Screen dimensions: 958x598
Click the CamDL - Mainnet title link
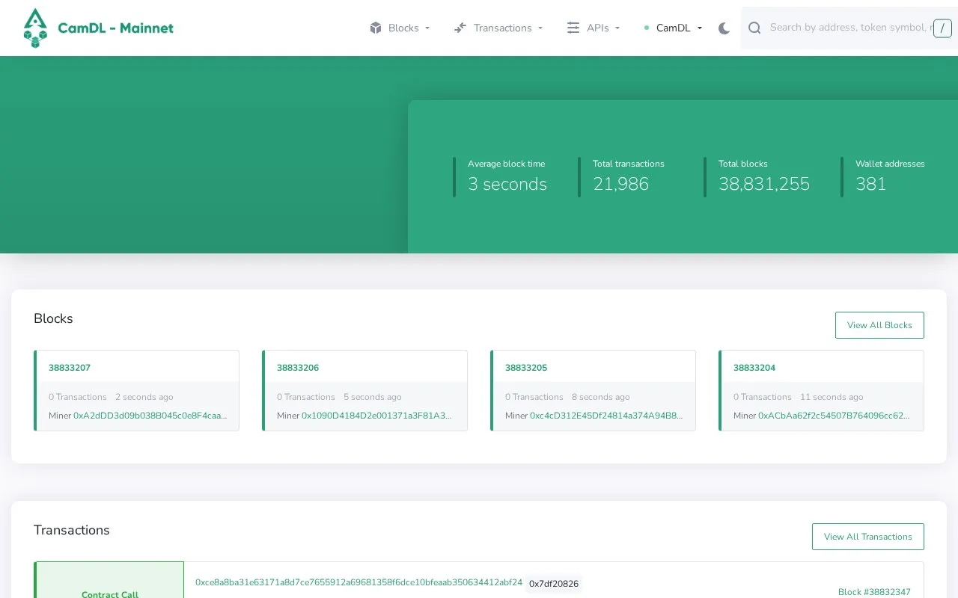point(115,28)
